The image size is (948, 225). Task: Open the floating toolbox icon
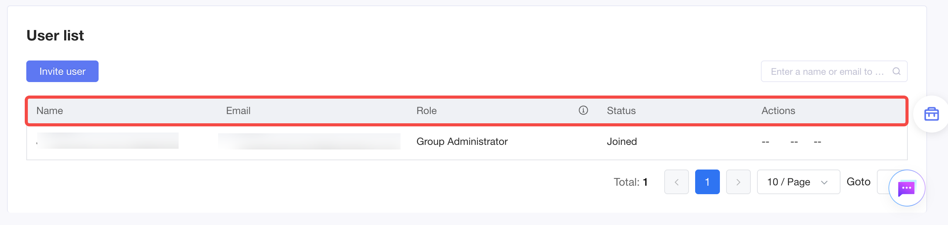tap(931, 114)
